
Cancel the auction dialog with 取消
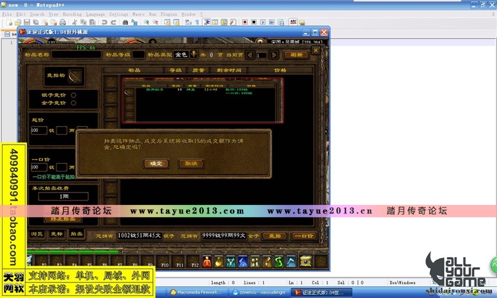191,164
